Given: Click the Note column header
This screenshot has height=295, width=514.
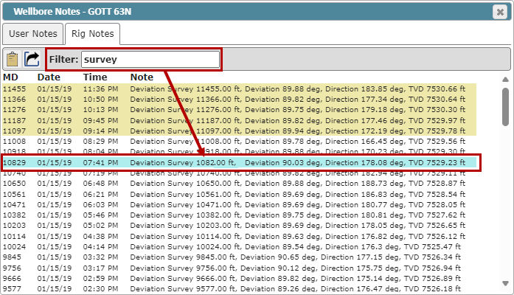Looking at the screenshot, I should tap(142, 77).
